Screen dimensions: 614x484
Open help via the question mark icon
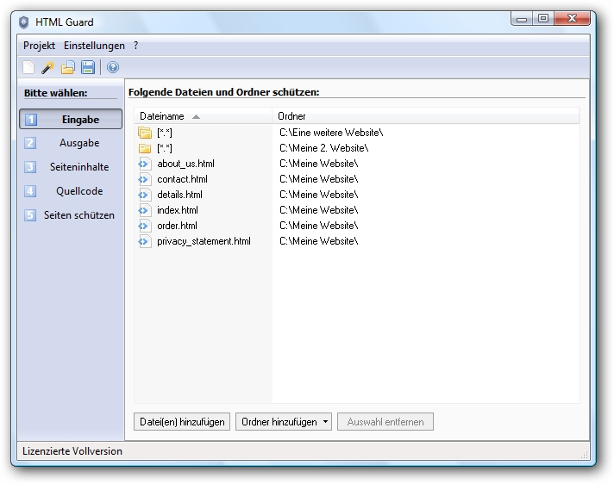(113, 67)
